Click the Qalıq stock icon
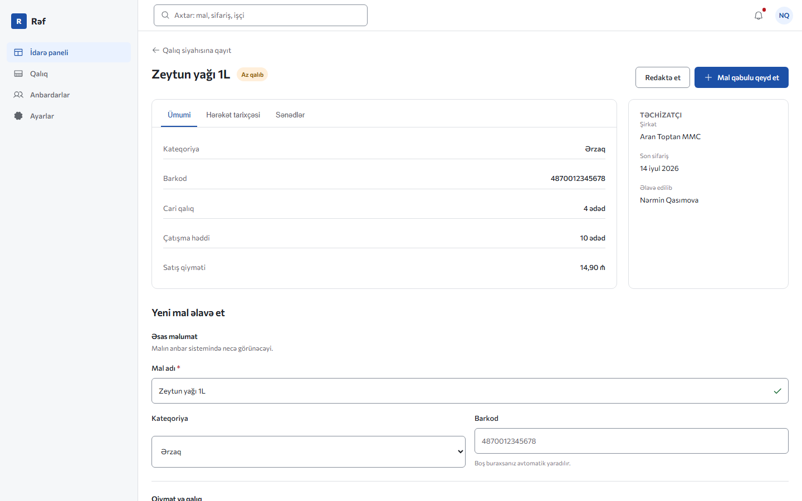The image size is (802, 501). pos(18,73)
